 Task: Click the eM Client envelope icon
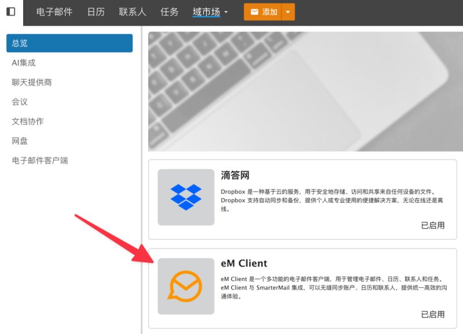[x=186, y=286]
